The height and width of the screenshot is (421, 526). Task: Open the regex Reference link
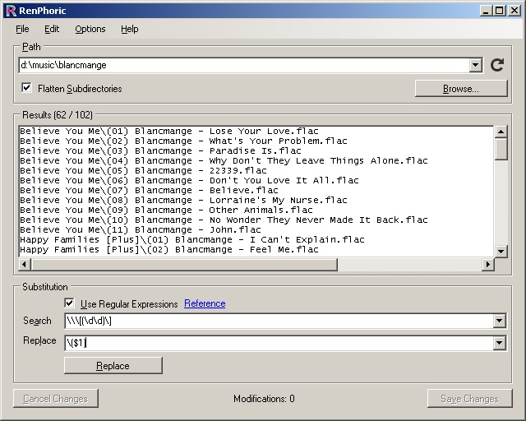[205, 303]
